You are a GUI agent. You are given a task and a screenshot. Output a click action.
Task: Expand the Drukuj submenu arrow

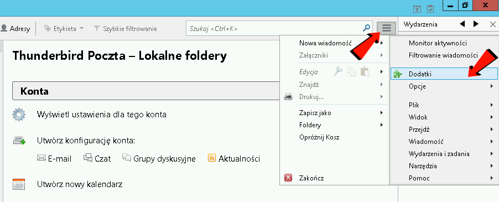click(x=381, y=97)
